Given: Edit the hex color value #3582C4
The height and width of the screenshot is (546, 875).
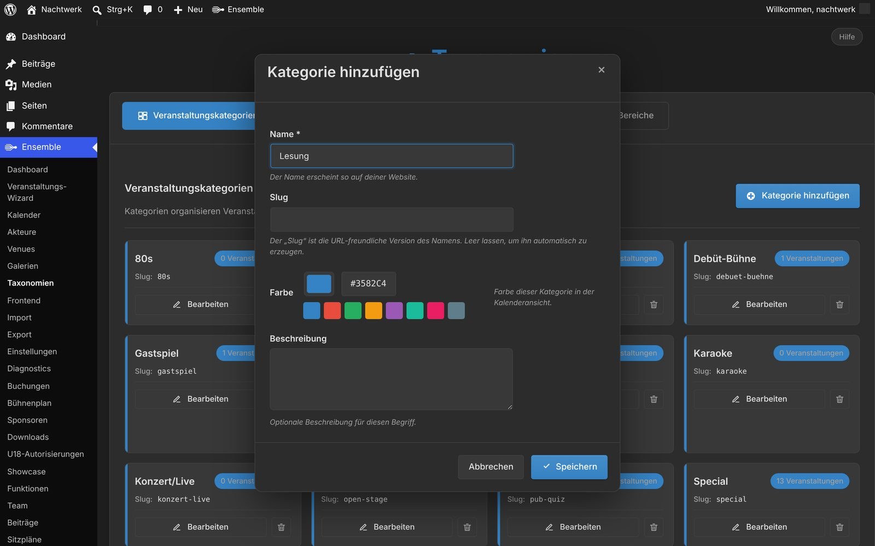Looking at the screenshot, I should (x=369, y=284).
